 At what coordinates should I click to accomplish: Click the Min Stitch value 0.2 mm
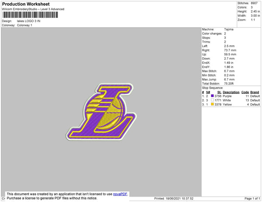pyautogui.click(x=229, y=75)
